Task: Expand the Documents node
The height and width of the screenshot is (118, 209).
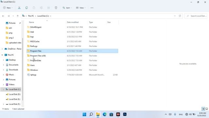Action: coord(4,65)
